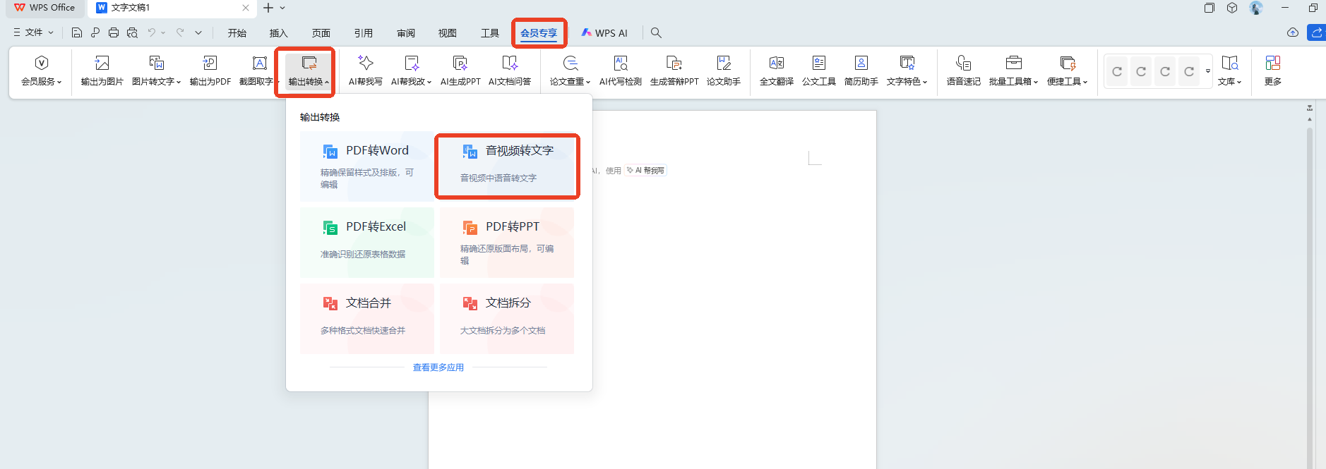The image size is (1326, 469).
Task: Add a new tab with plus button
Action: pyautogui.click(x=268, y=8)
